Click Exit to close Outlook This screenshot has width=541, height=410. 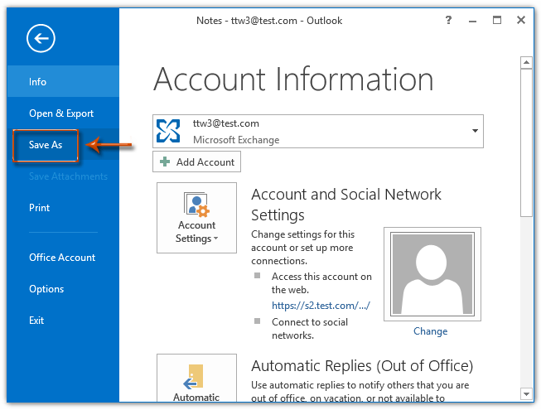[x=63, y=321]
